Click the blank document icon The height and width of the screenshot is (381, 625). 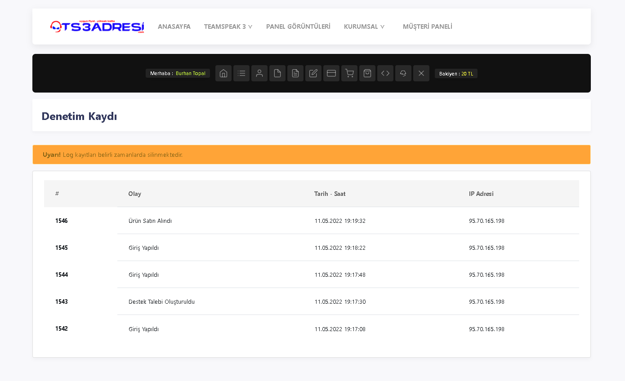[x=277, y=73]
